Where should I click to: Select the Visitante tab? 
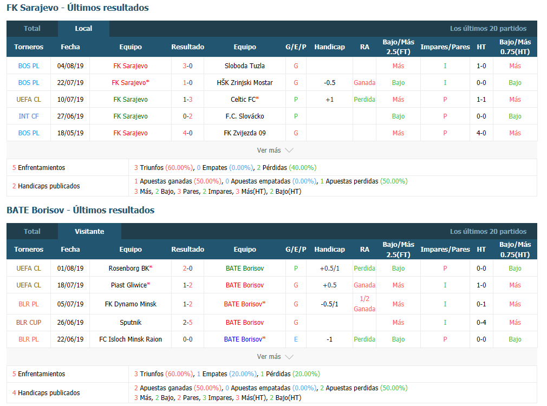pyautogui.click(x=89, y=231)
